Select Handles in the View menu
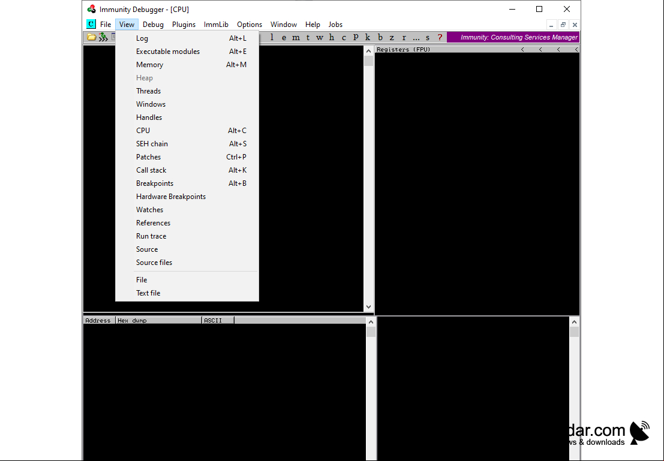Screen dimensions: 664x461 click(x=187, y=117)
